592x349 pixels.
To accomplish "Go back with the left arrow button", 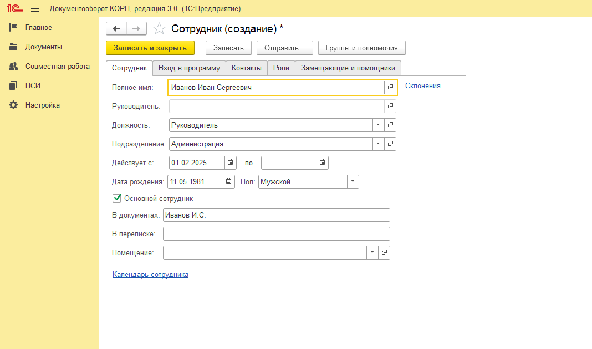I will 116,28.
